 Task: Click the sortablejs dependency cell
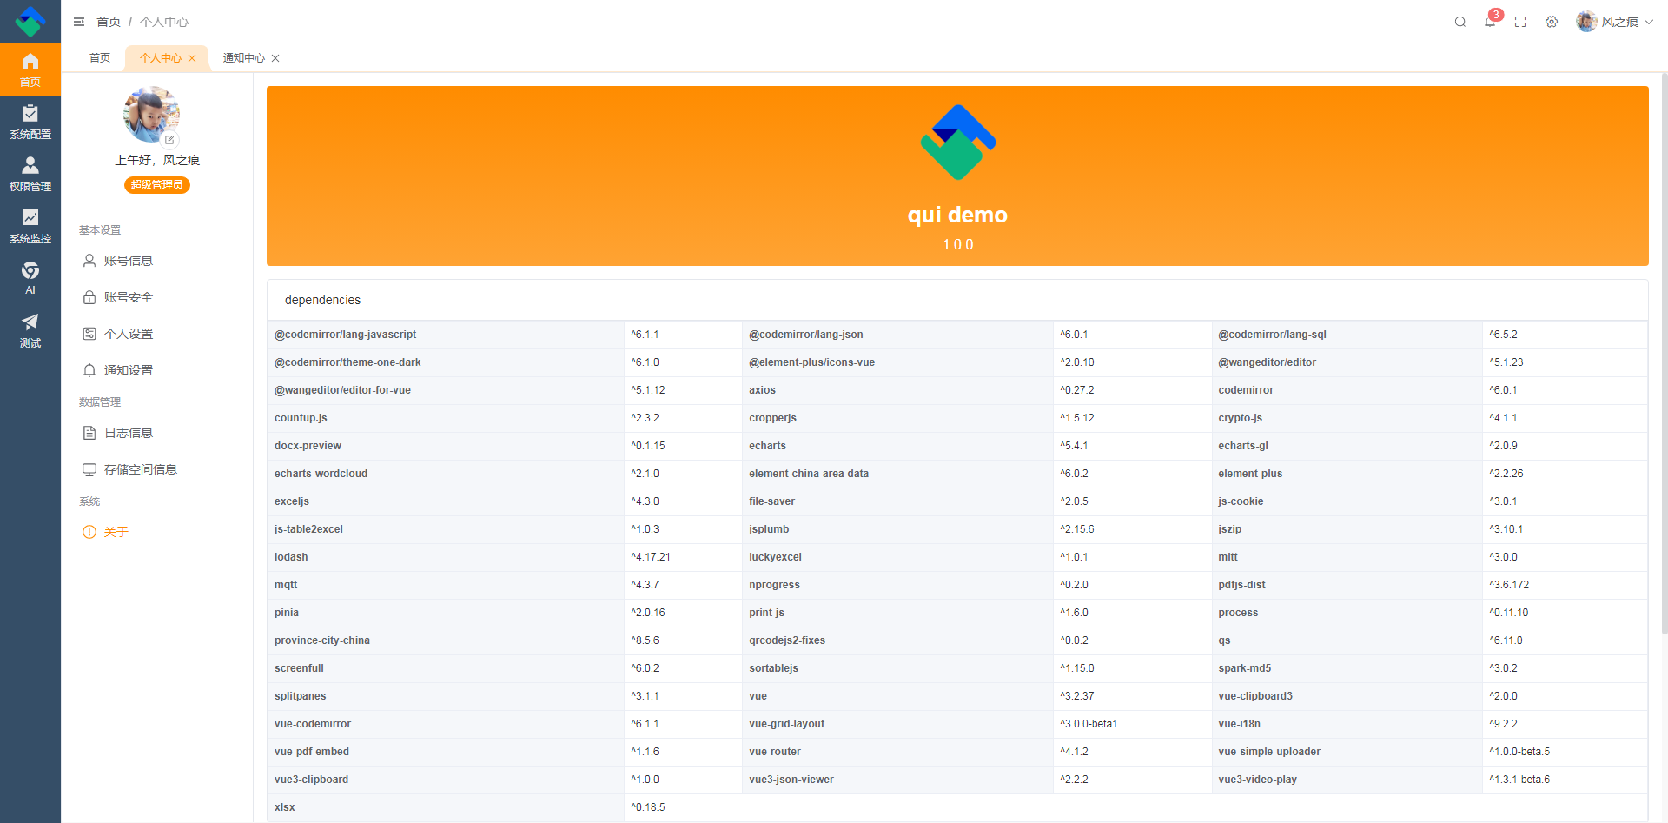point(897,668)
